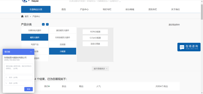Click the message content text area

click(x=19, y=69)
